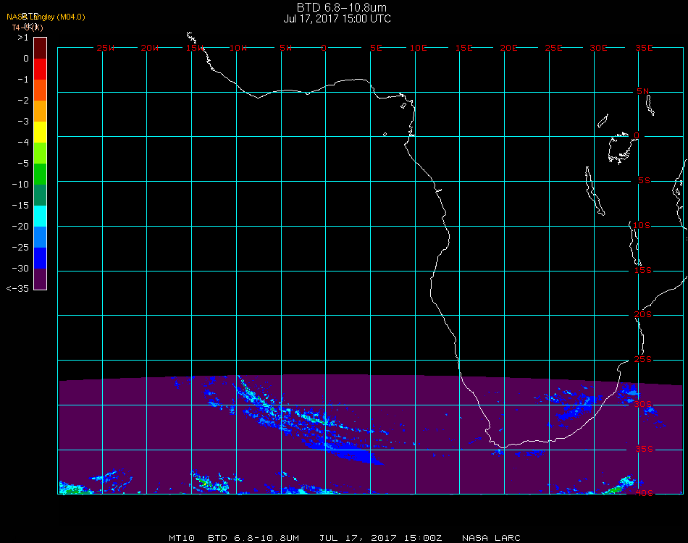
Task: Click the dark red swatch at legend top
Action: 41,48
